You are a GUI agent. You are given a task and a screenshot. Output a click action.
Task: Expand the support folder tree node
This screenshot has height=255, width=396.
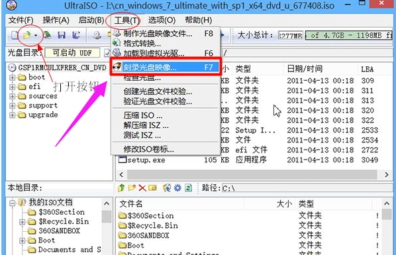click(12, 105)
